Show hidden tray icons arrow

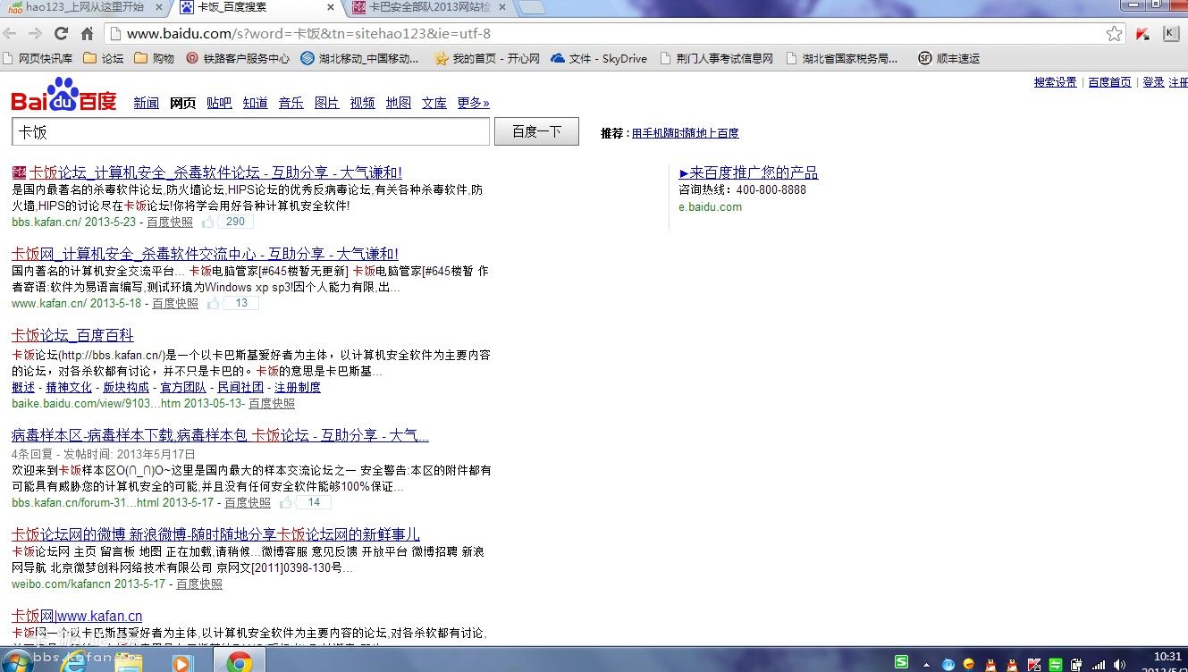[x=924, y=664]
